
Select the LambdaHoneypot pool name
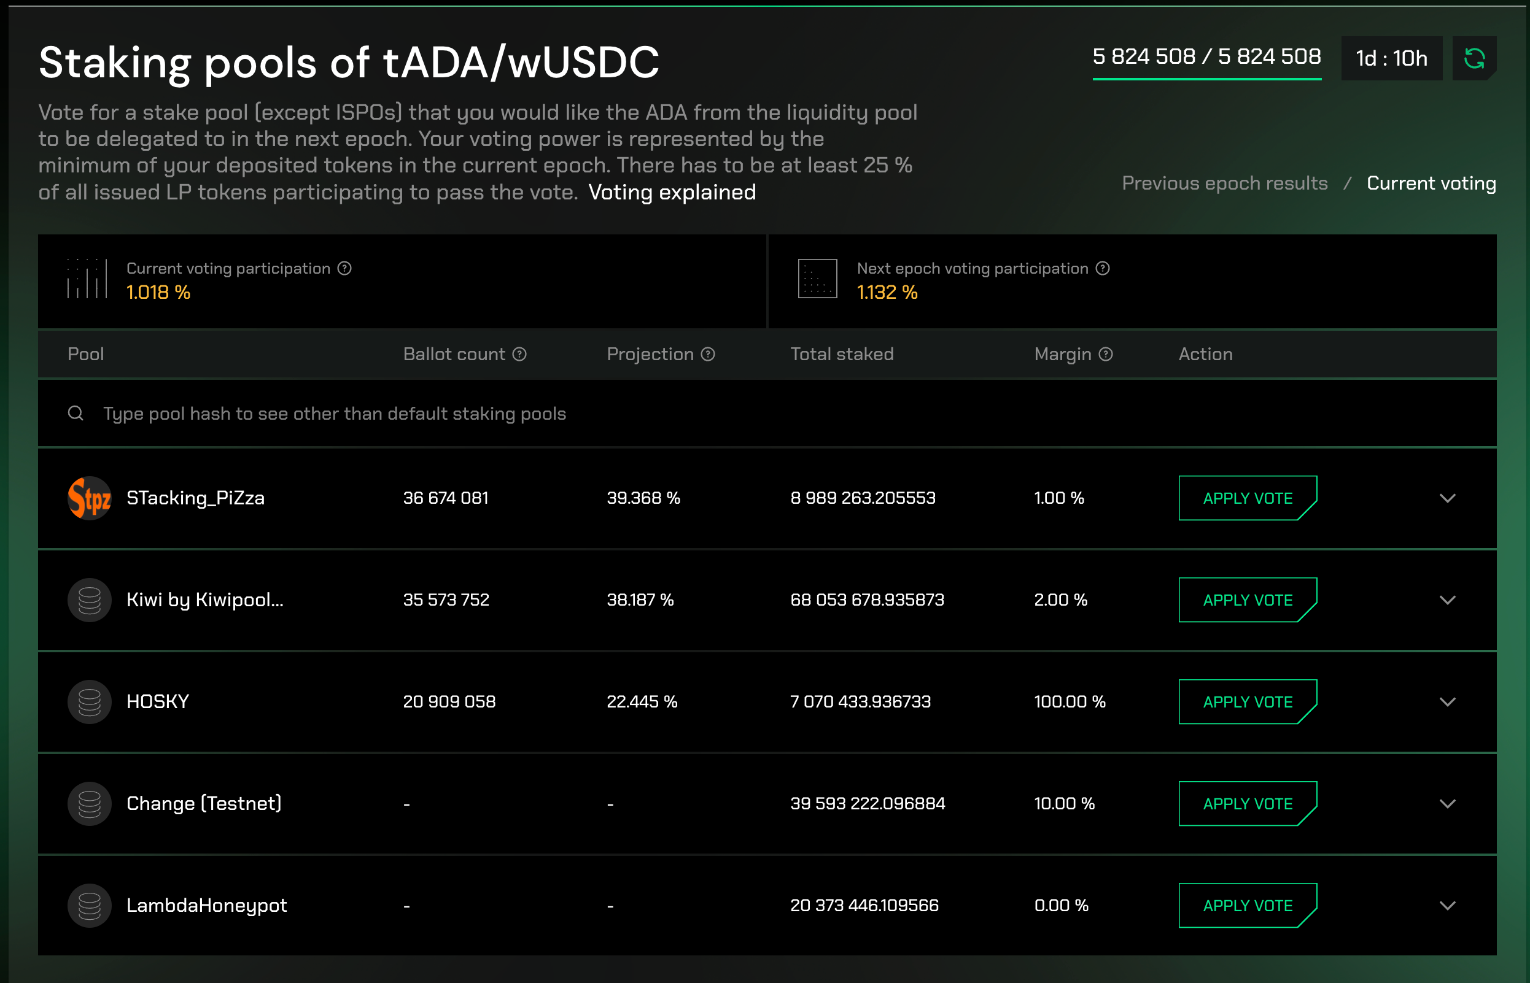[207, 906]
